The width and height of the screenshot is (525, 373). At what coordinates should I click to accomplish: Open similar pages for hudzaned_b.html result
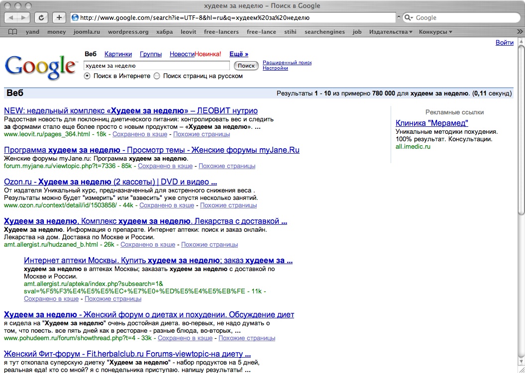[210, 245]
